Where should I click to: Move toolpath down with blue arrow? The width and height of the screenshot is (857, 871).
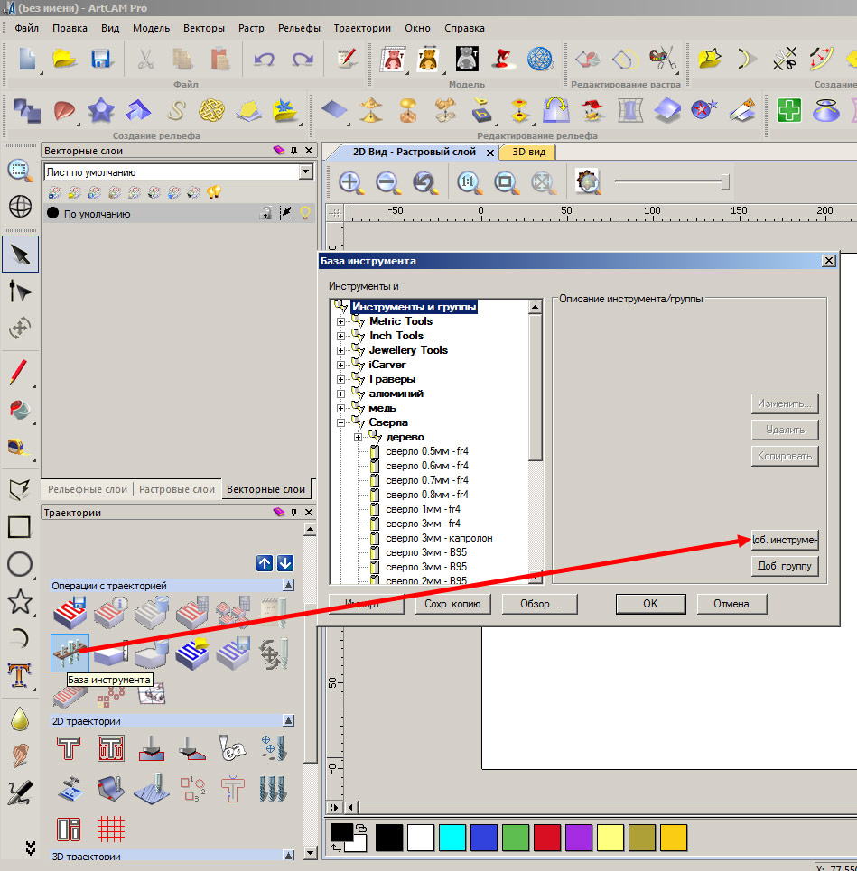point(285,563)
